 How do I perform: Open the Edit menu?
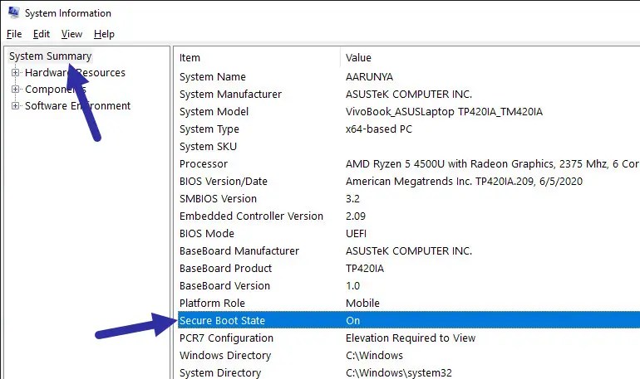[x=42, y=34]
